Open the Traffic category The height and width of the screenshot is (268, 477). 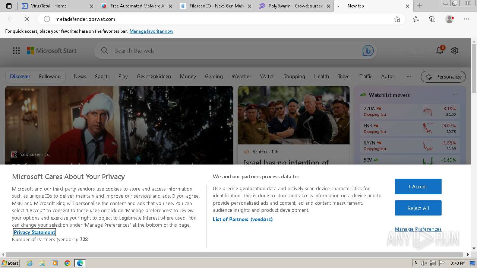[366, 76]
